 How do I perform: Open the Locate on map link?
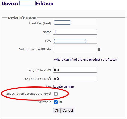point(64,86)
